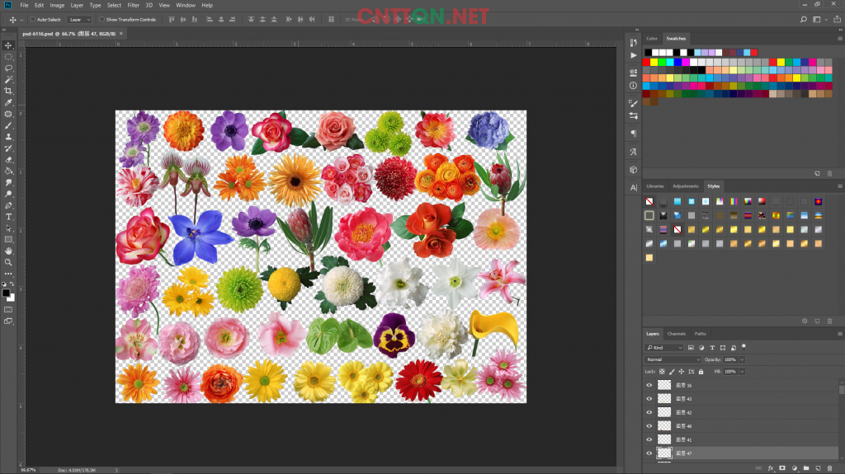
Task: Select the Zoom tool in the toolbox
Action: click(8, 262)
